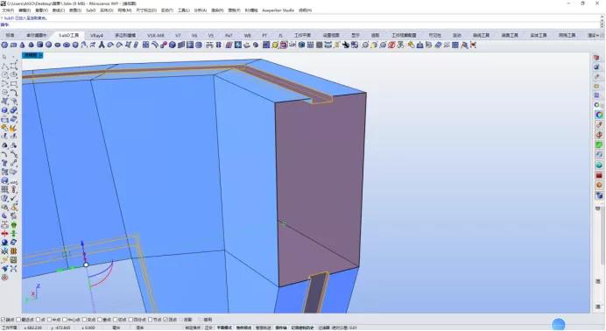Click the checkmark icon in the left toolbar
The height and width of the screenshot is (331, 606).
tap(13, 198)
